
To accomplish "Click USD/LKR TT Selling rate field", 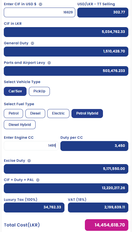I will tap(103, 13).
